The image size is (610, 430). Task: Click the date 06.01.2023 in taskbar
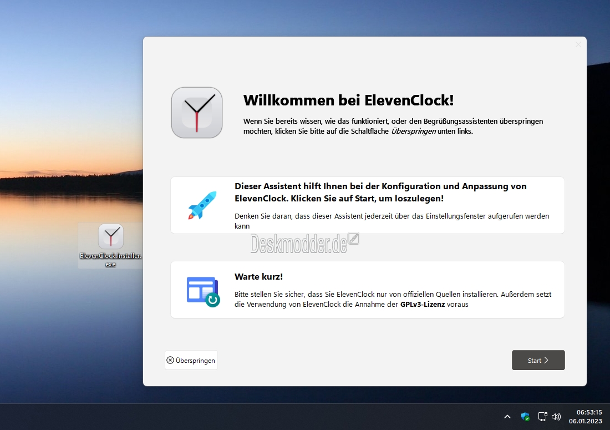(x=586, y=421)
